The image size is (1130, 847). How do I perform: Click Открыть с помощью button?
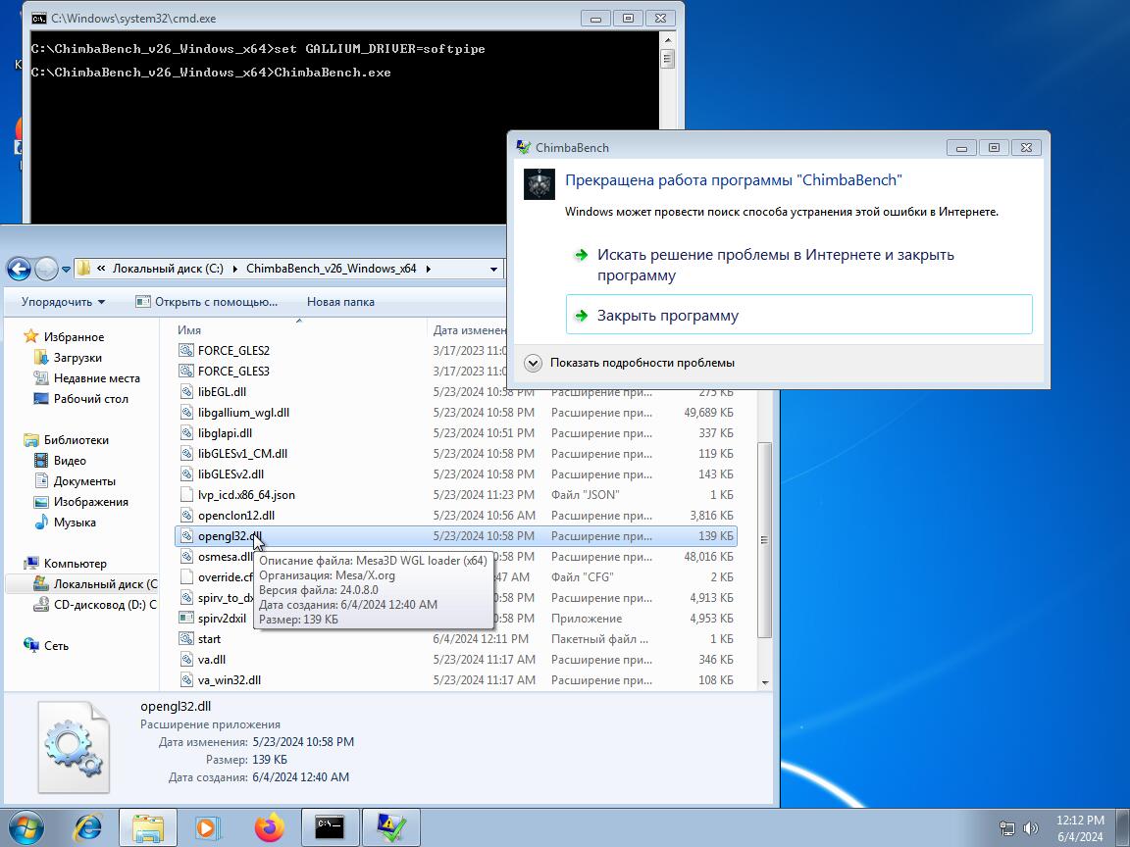[x=206, y=302]
